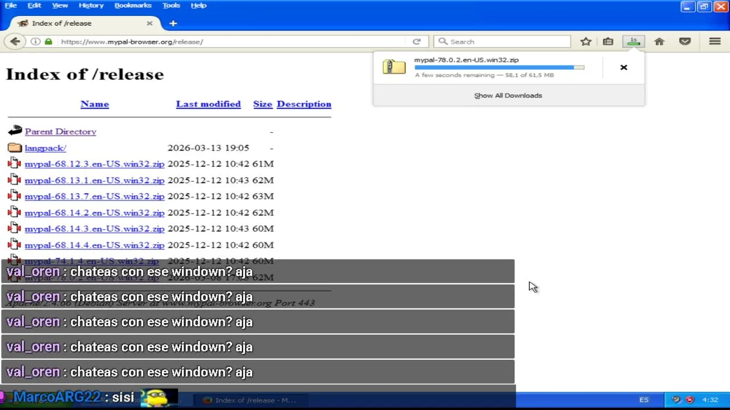Toggle the downloads panel button
The image size is (730, 410).
click(633, 42)
